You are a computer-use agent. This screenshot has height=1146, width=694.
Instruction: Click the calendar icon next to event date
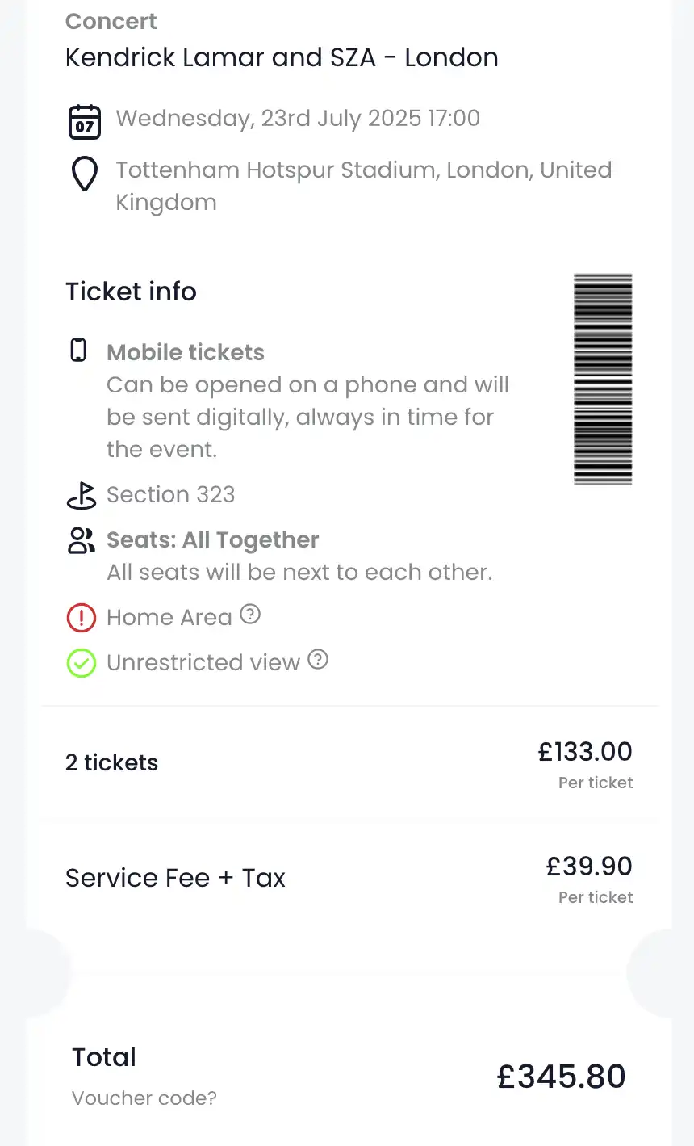point(84,120)
